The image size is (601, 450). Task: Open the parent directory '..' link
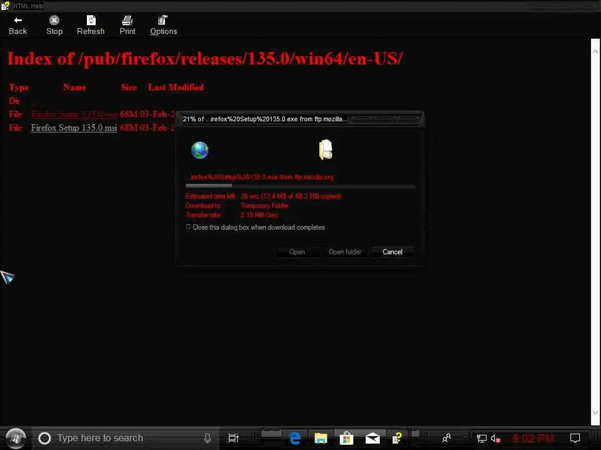point(33,101)
